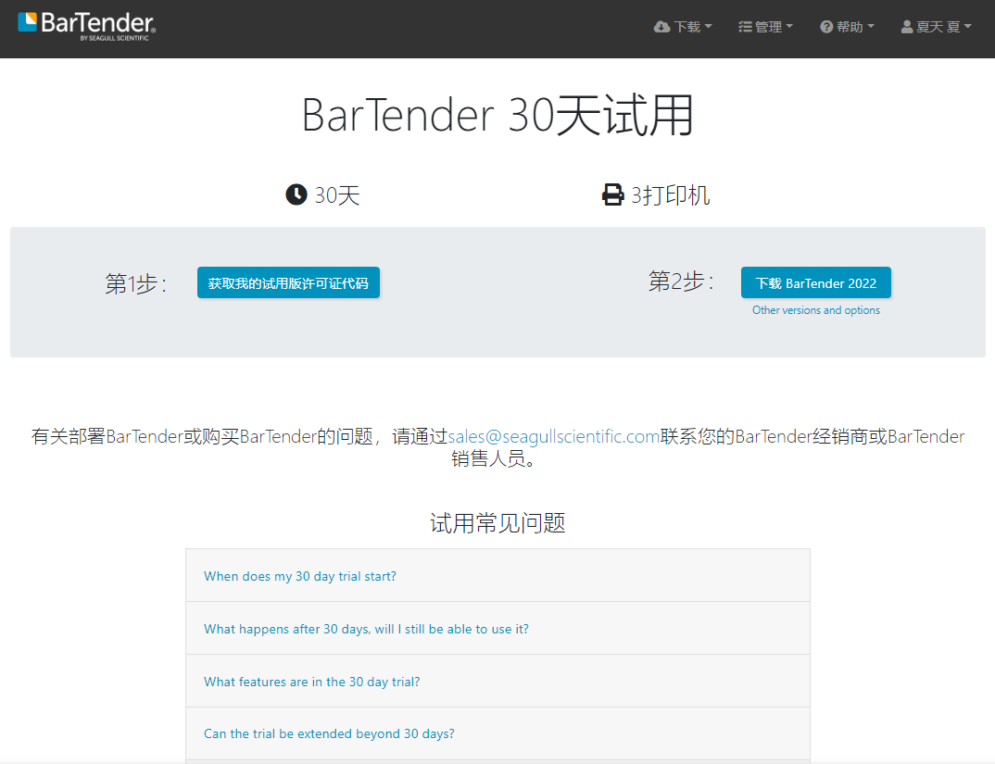This screenshot has width=995, height=764.
Task: Open the 管理 dropdown menu
Action: click(765, 27)
